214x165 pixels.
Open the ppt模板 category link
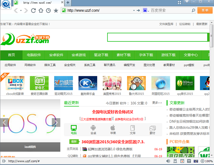click(x=189, y=65)
